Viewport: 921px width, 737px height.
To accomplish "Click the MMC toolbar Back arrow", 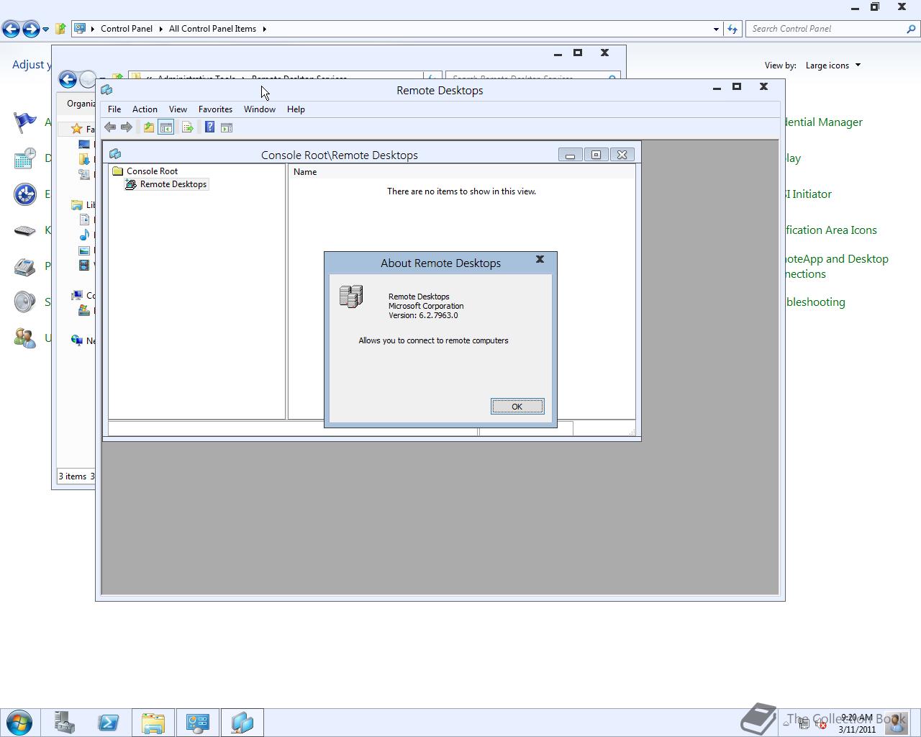I will click(x=110, y=127).
